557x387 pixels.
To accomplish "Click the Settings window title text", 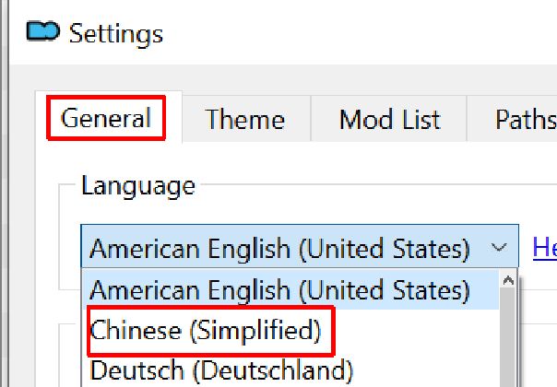I will click(x=116, y=34).
